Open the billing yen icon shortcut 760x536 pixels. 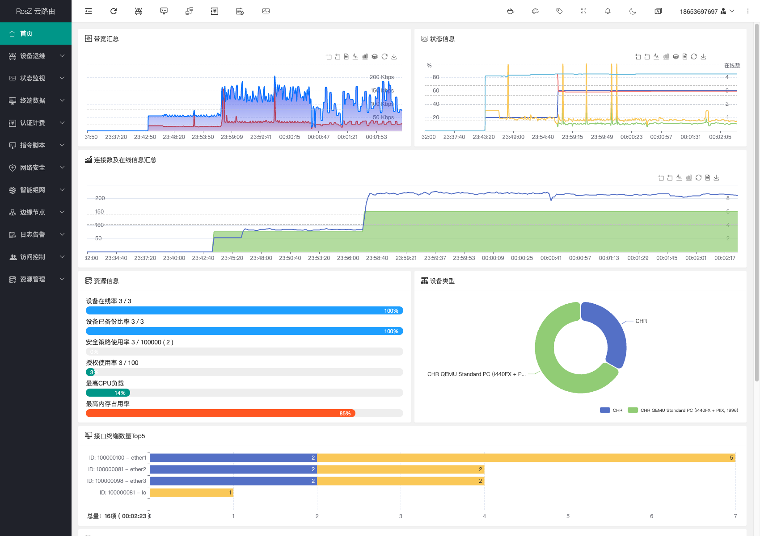point(215,11)
